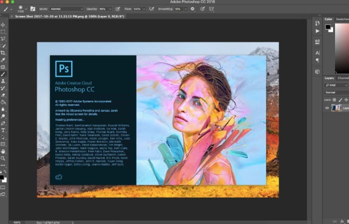This screenshot has width=349, height=224.
Task: Select the Move tool
Action: [3, 24]
